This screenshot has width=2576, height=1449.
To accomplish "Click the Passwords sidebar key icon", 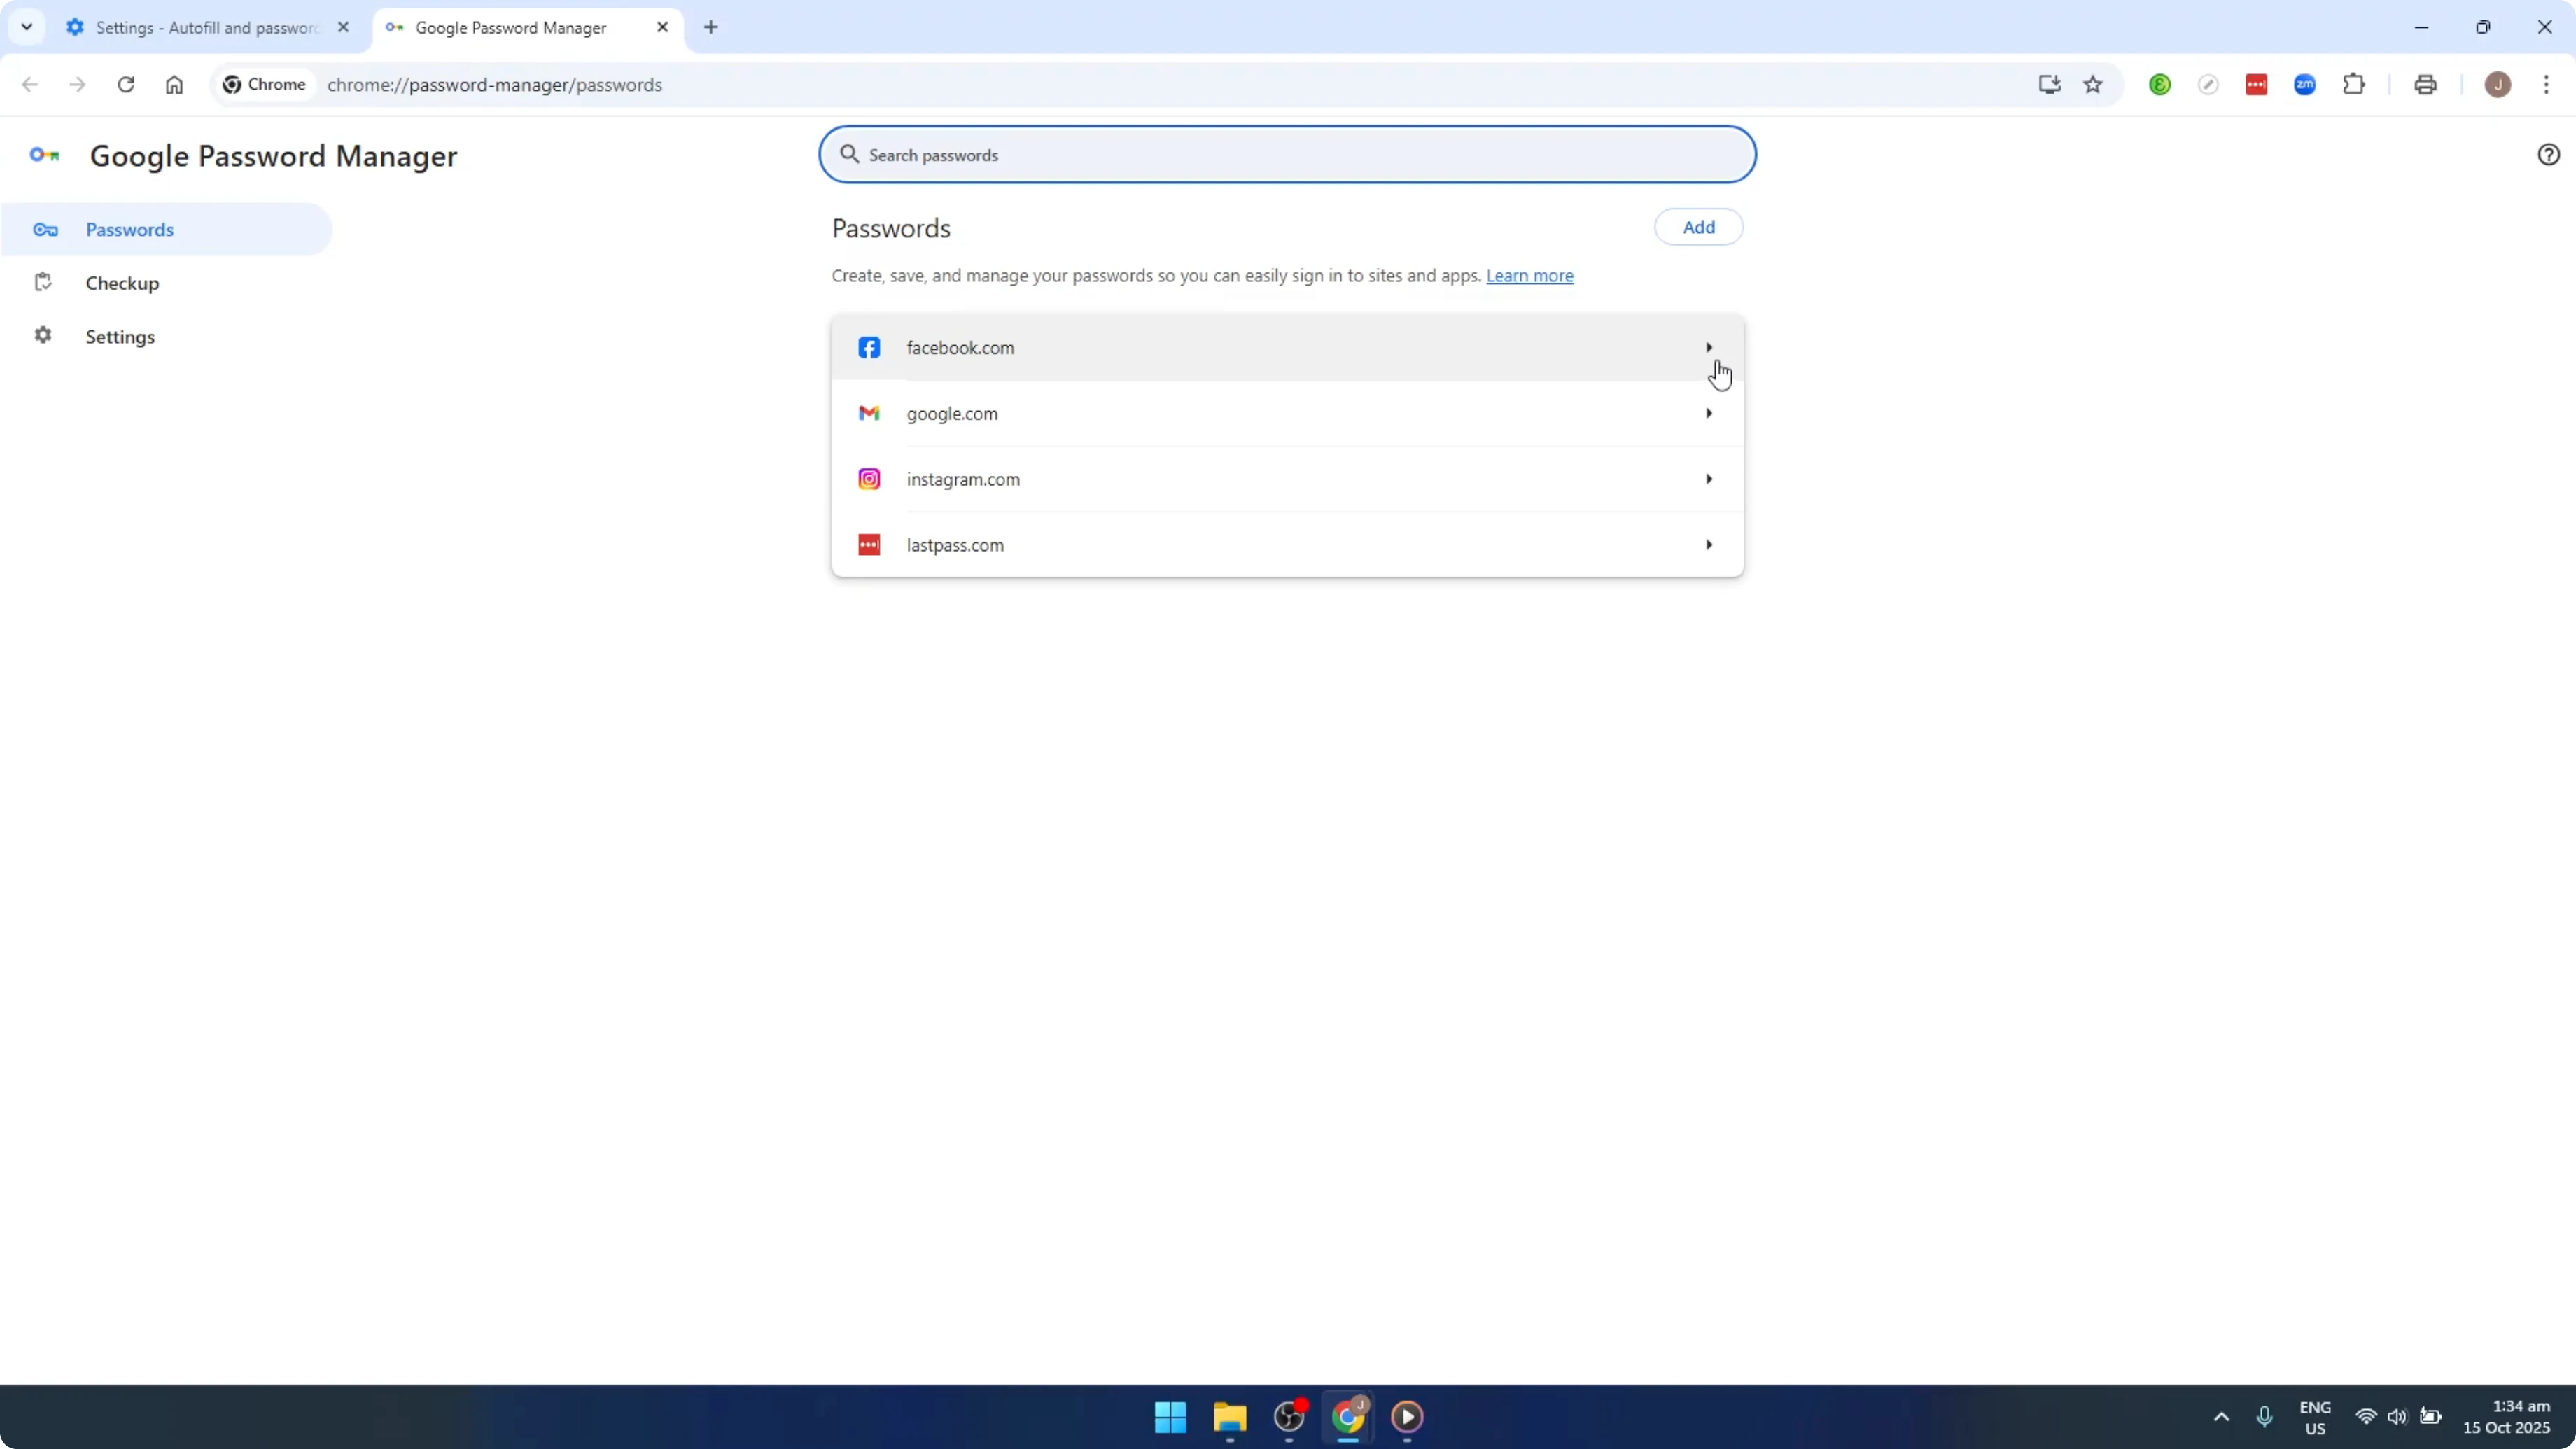I will (x=45, y=230).
